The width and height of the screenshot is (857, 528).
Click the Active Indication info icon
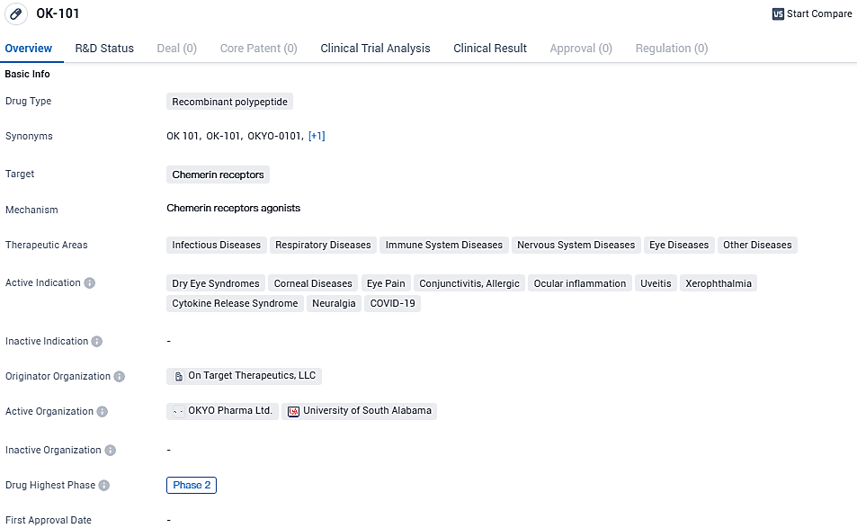tap(89, 282)
